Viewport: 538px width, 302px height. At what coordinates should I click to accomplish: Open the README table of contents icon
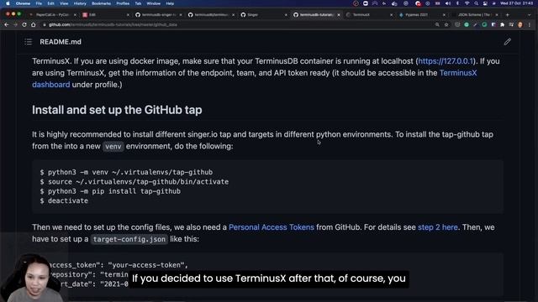click(28, 42)
